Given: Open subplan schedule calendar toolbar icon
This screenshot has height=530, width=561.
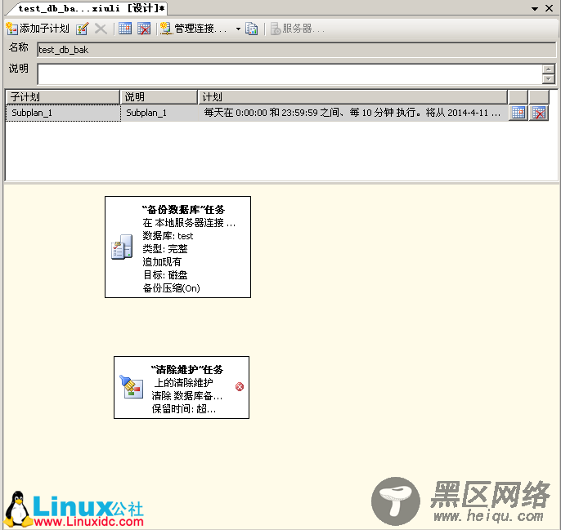Looking at the screenshot, I should (x=125, y=29).
